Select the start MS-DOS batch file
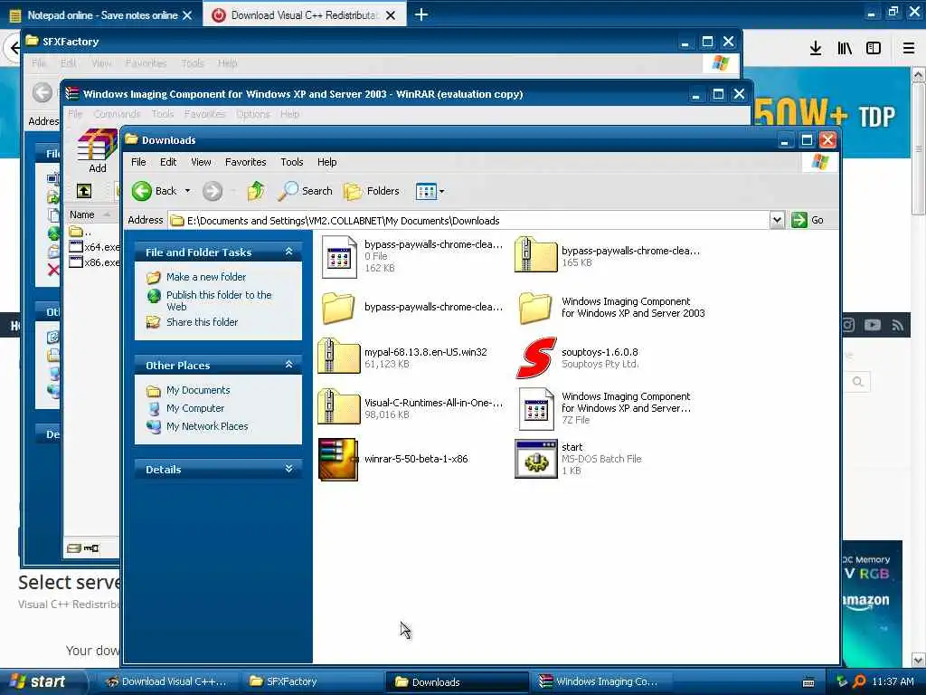This screenshot has width=926, height=695. pos(535,459)
